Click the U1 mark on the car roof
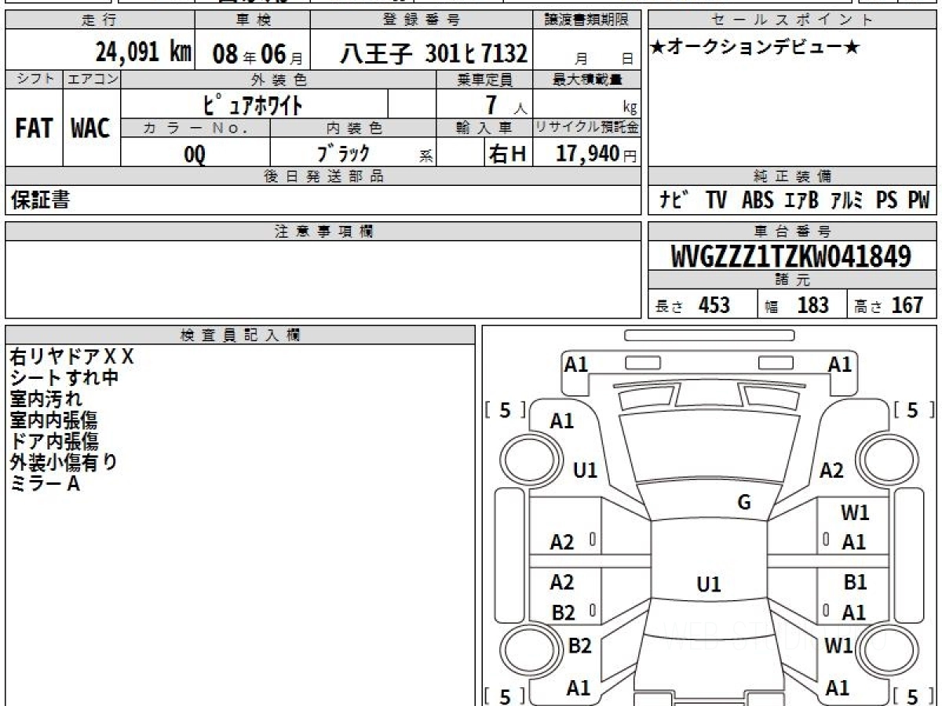 708,584
